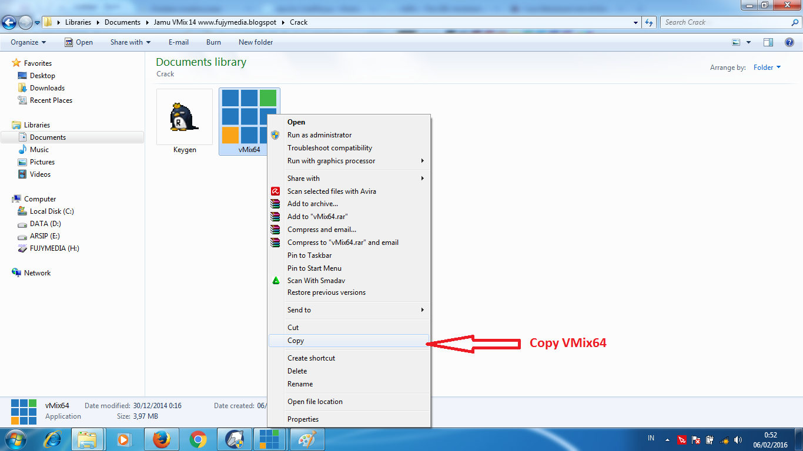Click the Libraries segment in the address bar
This screenshot has height=451, width=803.
coord(78,22)
